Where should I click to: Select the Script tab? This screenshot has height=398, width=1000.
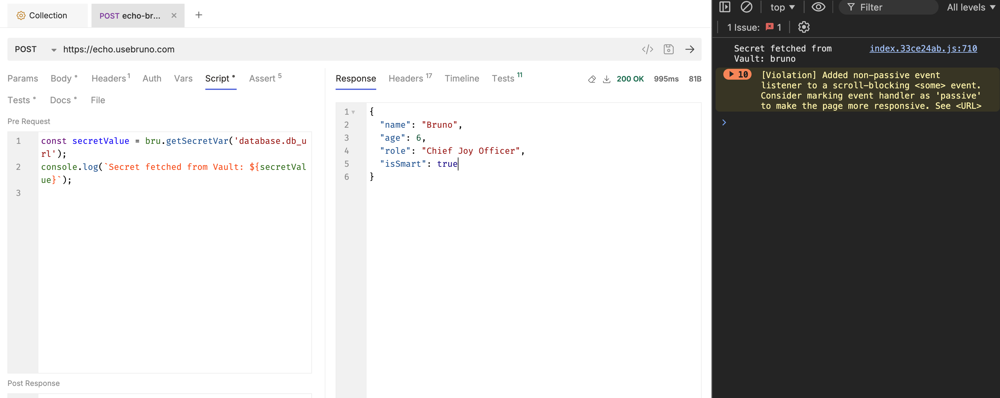tap(220, 78)
